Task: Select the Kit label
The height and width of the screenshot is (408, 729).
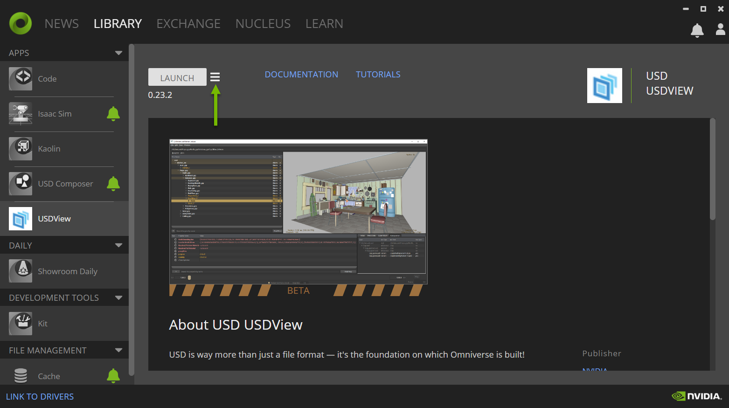Action: (42, 324)
